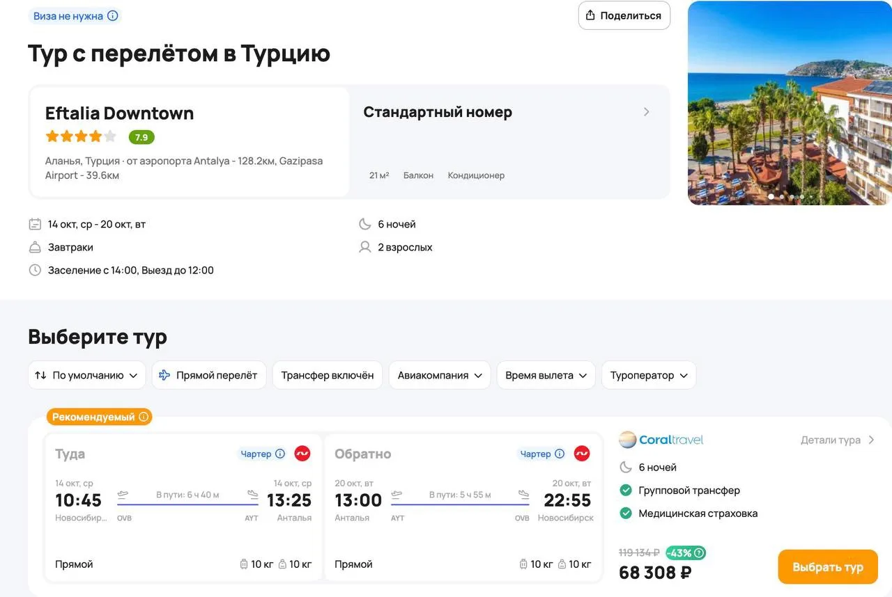The height and width of the screenshot is (597, 892).
Task: Toggle the 'Прямой перелёт' filter
Action: coord(209,375)
